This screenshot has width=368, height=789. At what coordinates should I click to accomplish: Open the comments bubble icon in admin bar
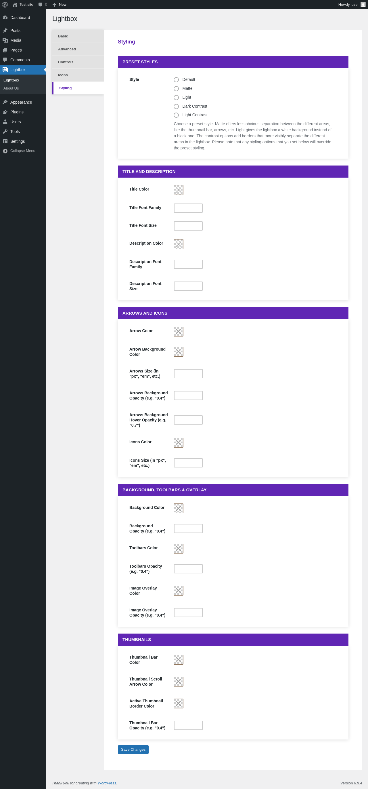point(40,5)
